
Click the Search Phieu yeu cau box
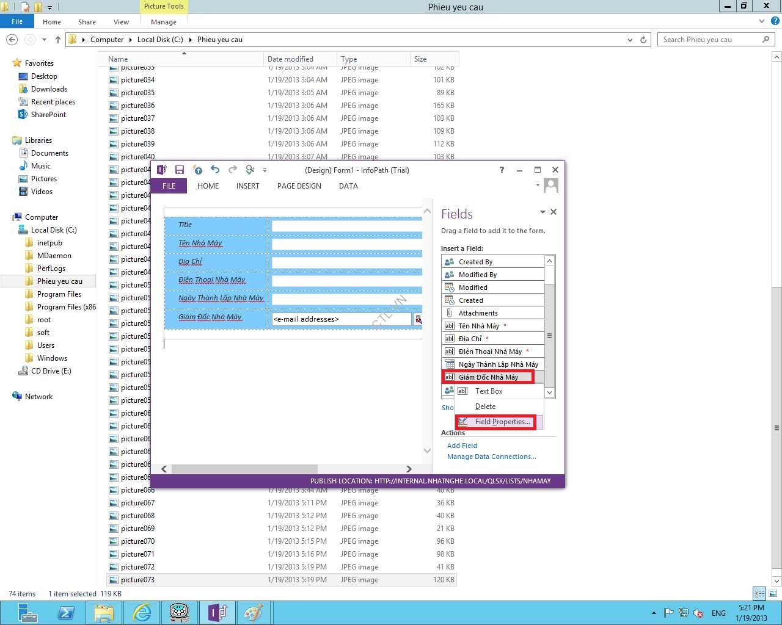709,40
